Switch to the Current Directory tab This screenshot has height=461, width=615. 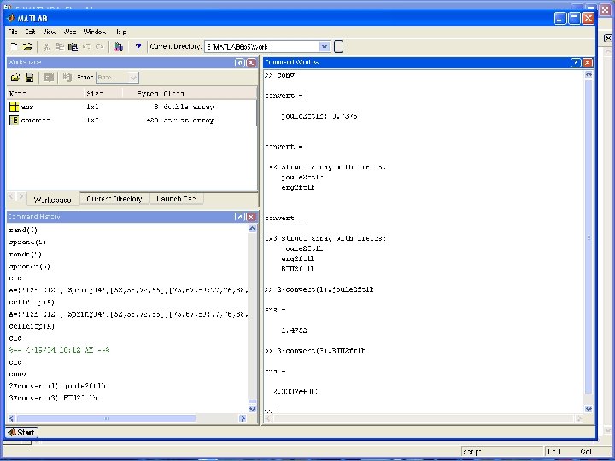(x=114, y=199)
